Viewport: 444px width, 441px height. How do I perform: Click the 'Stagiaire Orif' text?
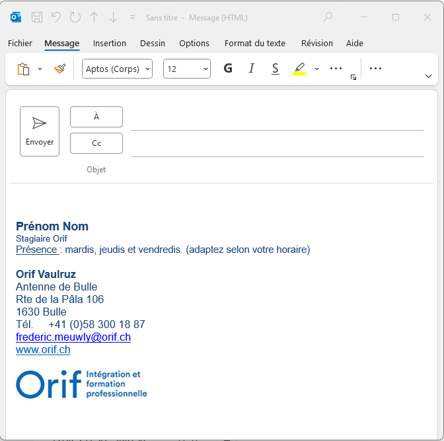pyautogui.click(x=42, y=238)
